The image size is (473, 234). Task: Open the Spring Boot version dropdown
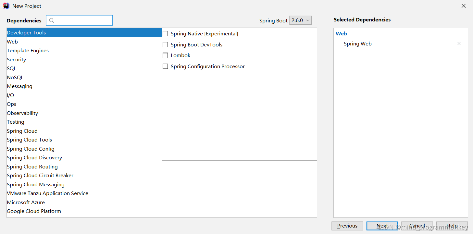pyautogui.click(x=300, y=20)
